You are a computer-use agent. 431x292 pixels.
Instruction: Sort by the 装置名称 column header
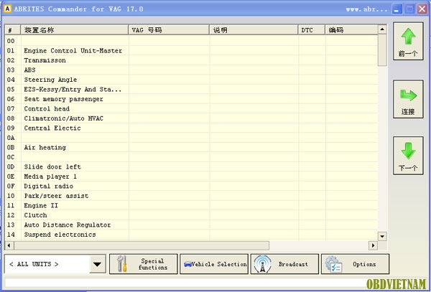coord(75,30)
